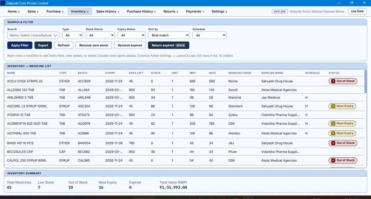Select the AZITHRAL 500 TAB row

[x=184, y=133]
